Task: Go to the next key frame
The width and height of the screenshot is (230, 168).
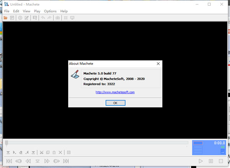Action: (56, 161)
